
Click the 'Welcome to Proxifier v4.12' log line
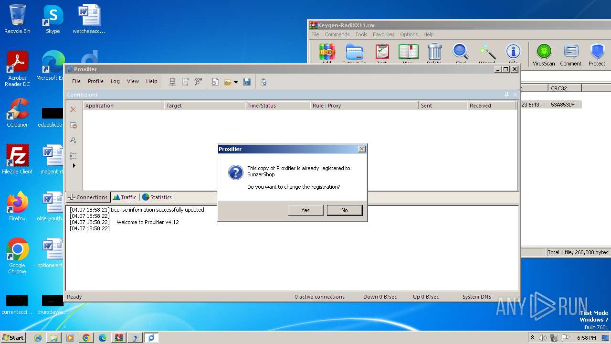[x=147, y=222]
